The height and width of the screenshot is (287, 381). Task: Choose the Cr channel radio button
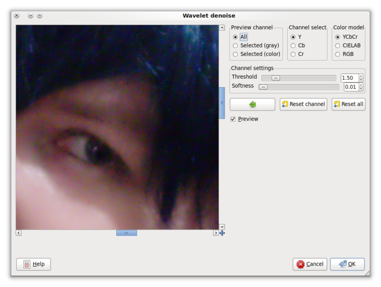pos(293,54)
